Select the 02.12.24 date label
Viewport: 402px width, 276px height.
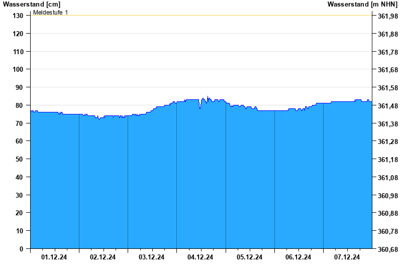[103, 257]
